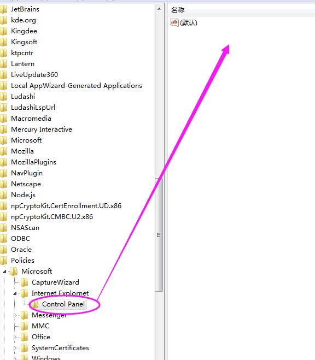Select npCryptoKit.CMBC.U2.x86 key

pyautogui.click(x=52, y=217)
